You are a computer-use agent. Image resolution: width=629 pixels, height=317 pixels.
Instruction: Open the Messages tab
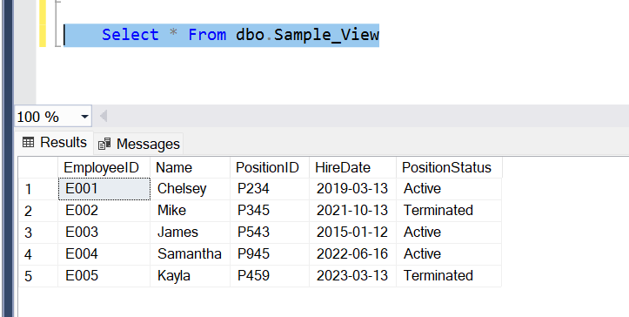[x=139, y=144]
